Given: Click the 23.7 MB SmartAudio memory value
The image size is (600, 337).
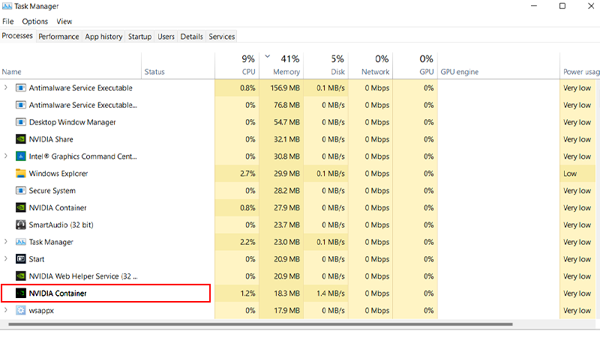Looking at the screenshot, I should (x=286, y=225).
